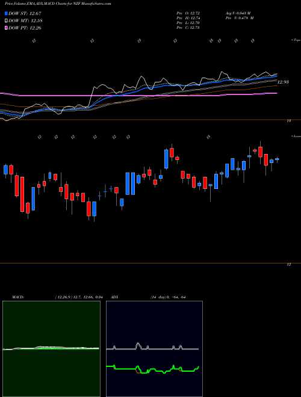
Task: Click the 'Pre C: 12.73' close value
Action: (x=188, y=28)
